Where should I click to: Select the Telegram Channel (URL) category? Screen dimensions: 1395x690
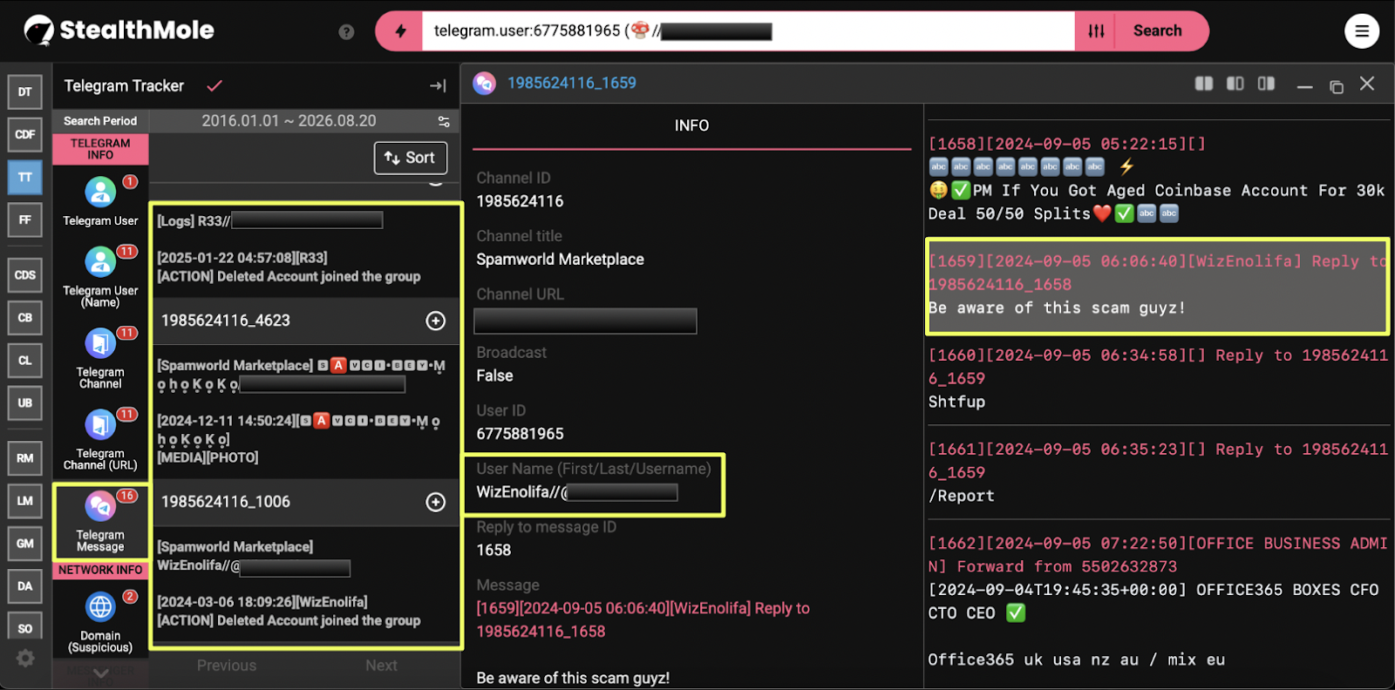[100, 439]
